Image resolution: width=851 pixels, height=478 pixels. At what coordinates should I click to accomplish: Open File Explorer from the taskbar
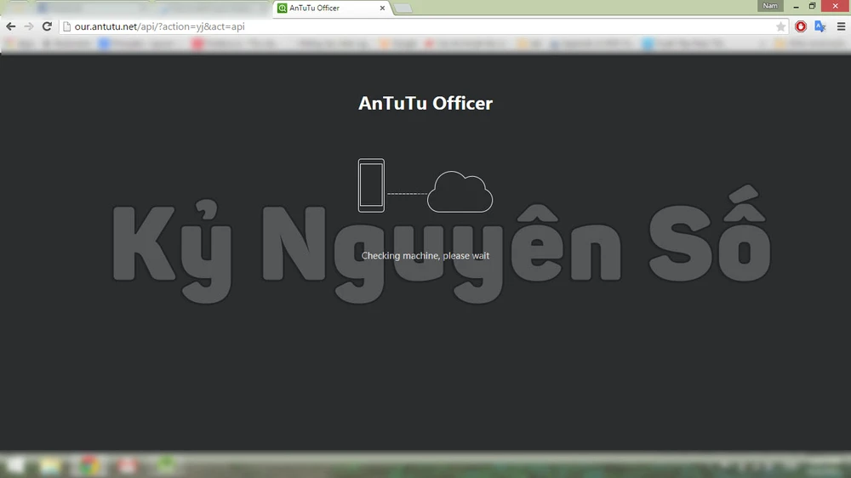(x=49, y=465)
